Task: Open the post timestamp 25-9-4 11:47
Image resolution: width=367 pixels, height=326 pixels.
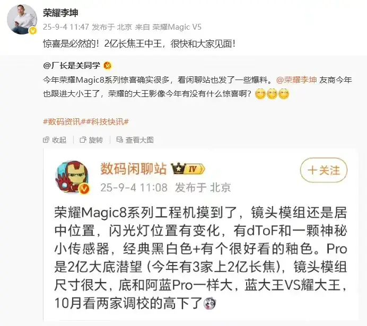Action: pos(66,27)
